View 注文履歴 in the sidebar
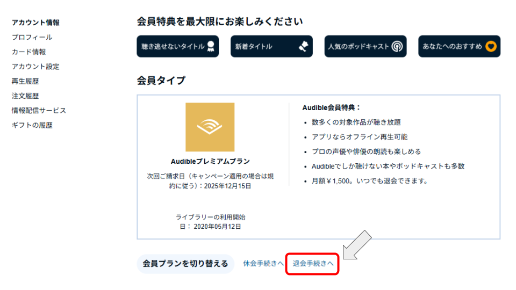The image size is (516, 290). (x=25, y=96)
